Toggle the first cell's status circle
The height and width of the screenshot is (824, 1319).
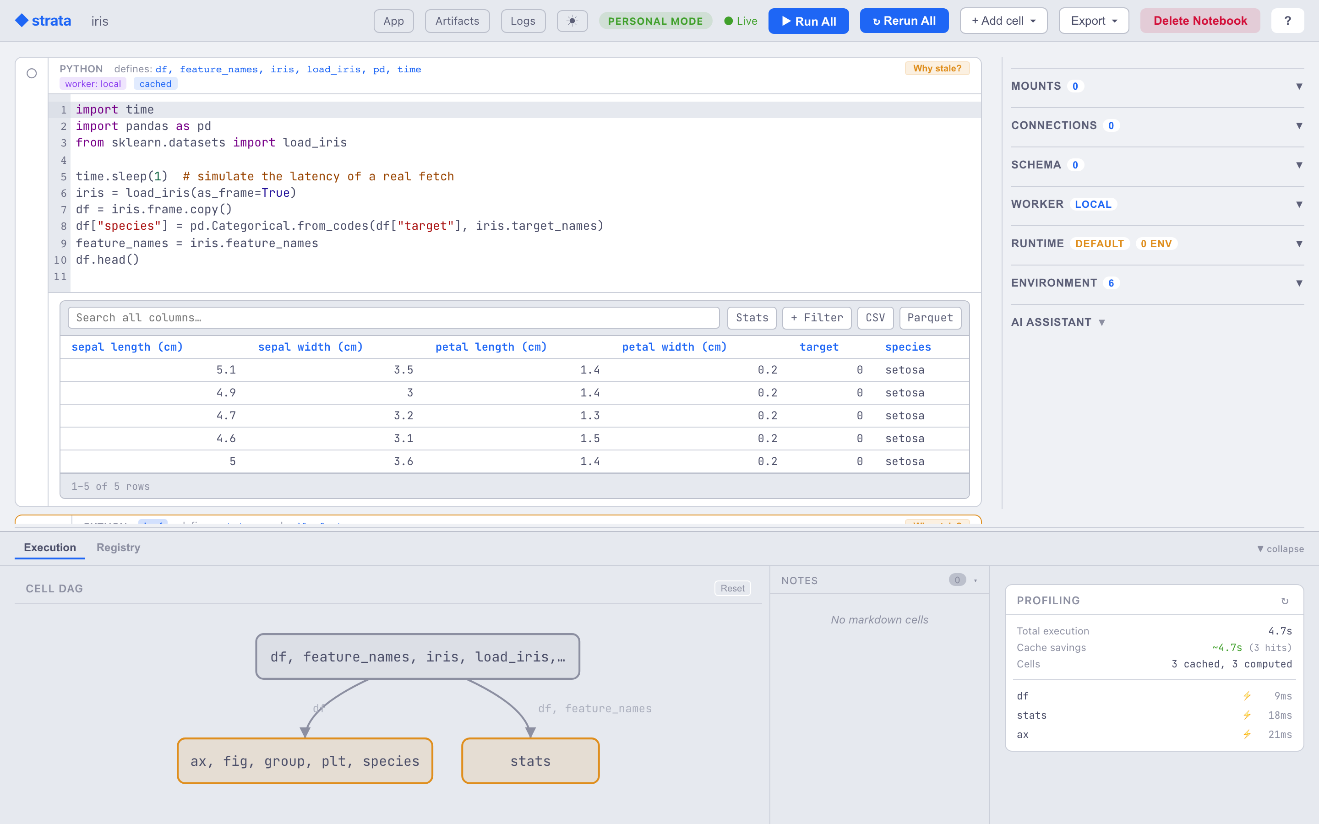coord(32,73)
